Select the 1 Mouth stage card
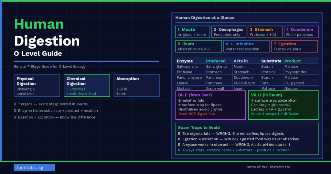Viewport: 331px width, 174px height. coord(193,32)
